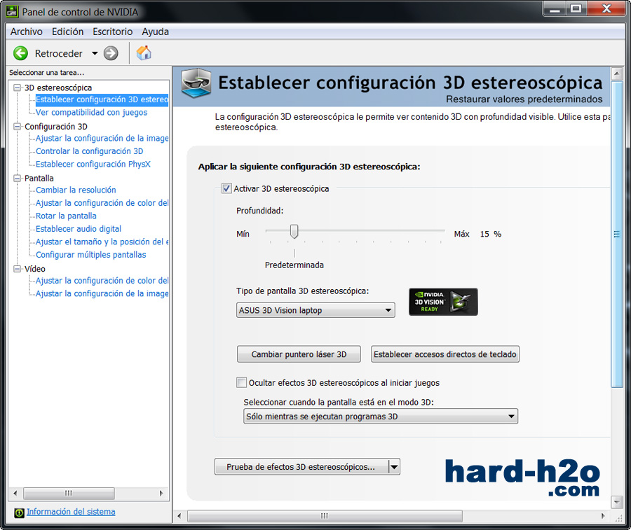Image resolution: width=631 pixels, height=530 pixels.
Task: Click the grey forward arrow icon
Action: tap(111, 53)
